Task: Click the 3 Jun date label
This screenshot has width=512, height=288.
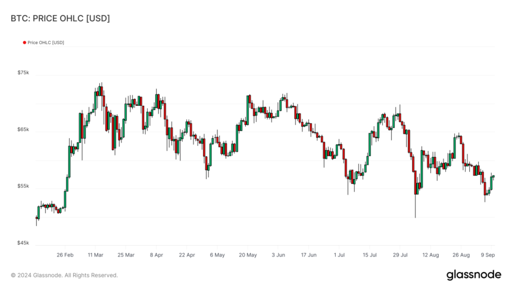Action: pyautogui.click(x=278, y=255)
